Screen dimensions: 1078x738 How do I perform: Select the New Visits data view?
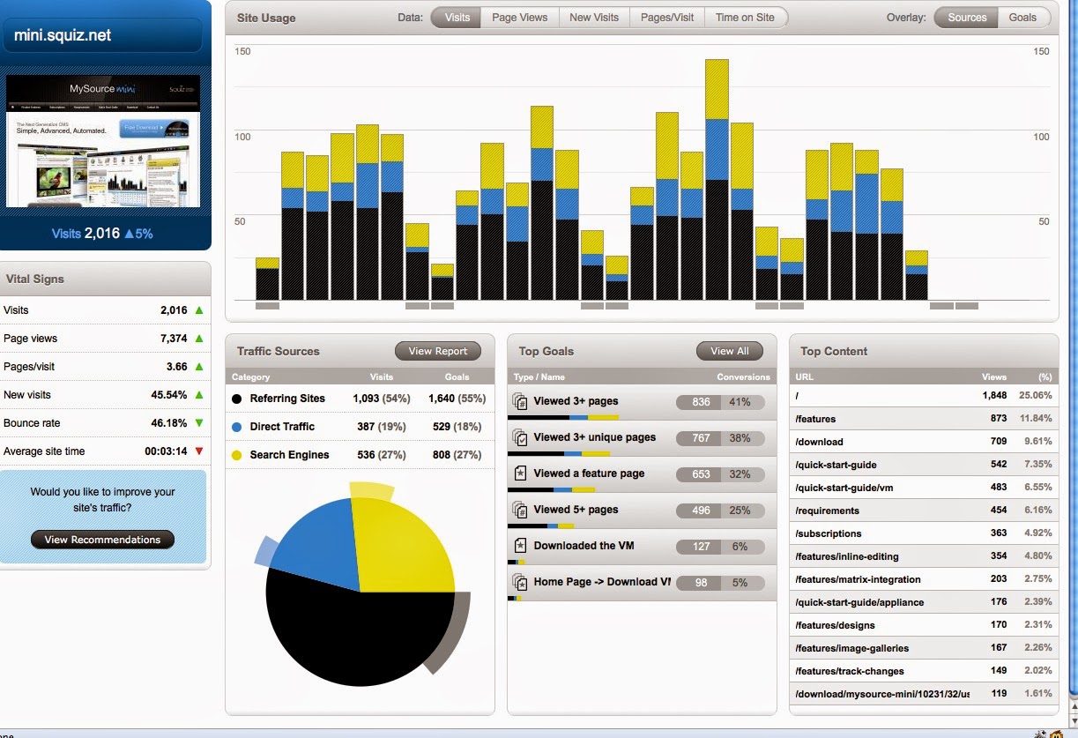tap(594, 17)
